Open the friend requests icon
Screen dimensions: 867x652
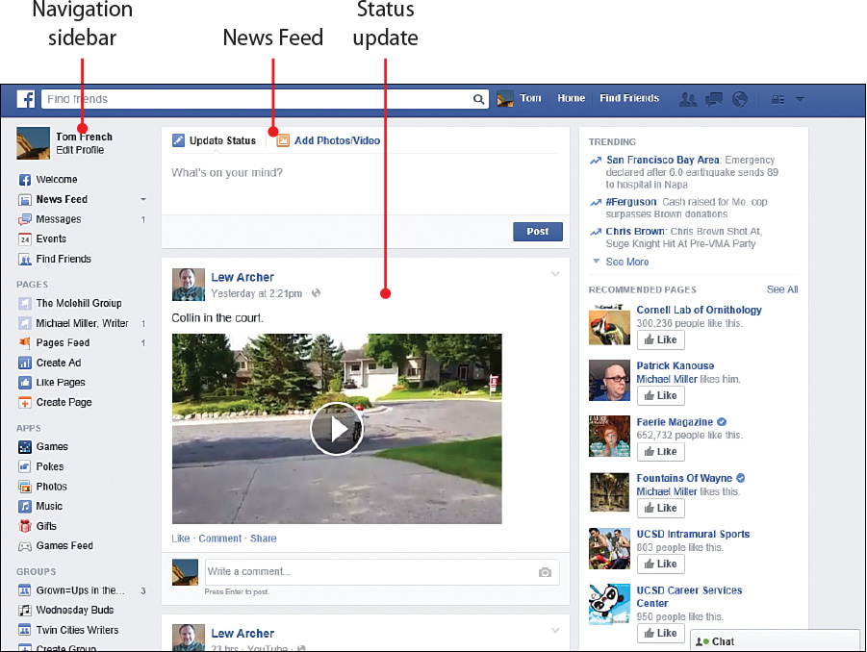coord(688,99)
